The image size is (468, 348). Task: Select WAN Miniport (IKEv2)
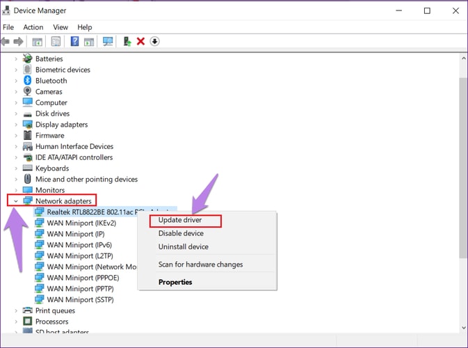coord(81,223)
